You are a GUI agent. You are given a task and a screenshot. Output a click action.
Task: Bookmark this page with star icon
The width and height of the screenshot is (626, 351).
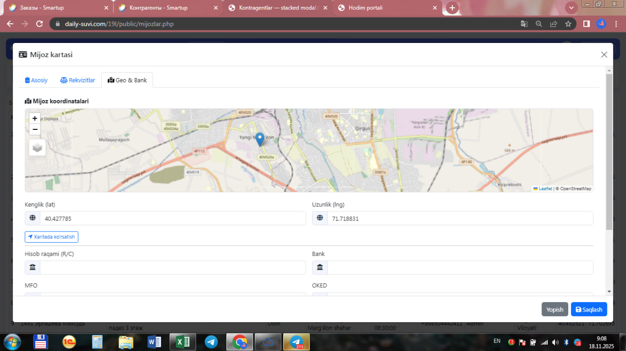coord(568,23)
